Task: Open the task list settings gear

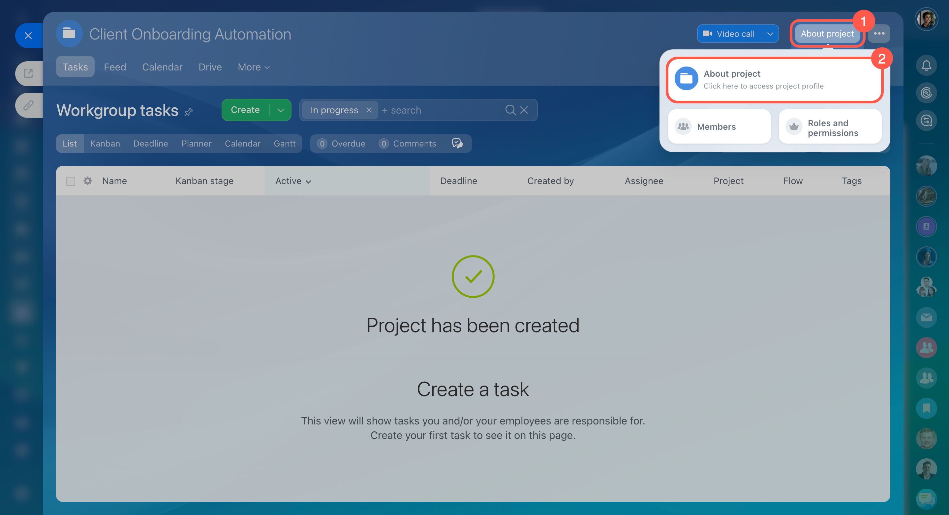Action: (x=88, y=181)
